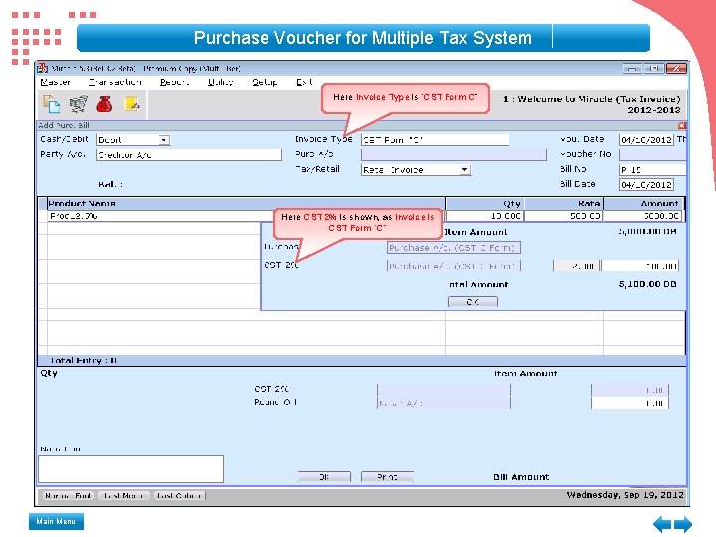
Task: Click the red money bag icon
Action: pos(104,104)
